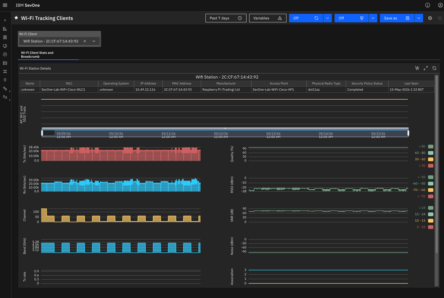Click the time range slider left handle
Image resolution: width=444 pixels, height=298 pixels.
[x=42, y=133]
